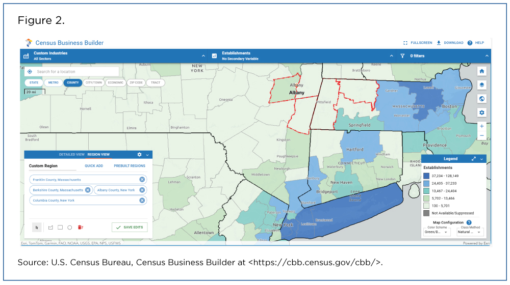Select the TRACT geography level
The width and height of the screenshot is (510, 285).
click(x=156, y=83)
